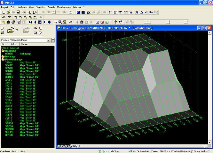Toggle the 8 bit data width mode
This screenshot has height=153, width=213.
(x=110, y=12)
